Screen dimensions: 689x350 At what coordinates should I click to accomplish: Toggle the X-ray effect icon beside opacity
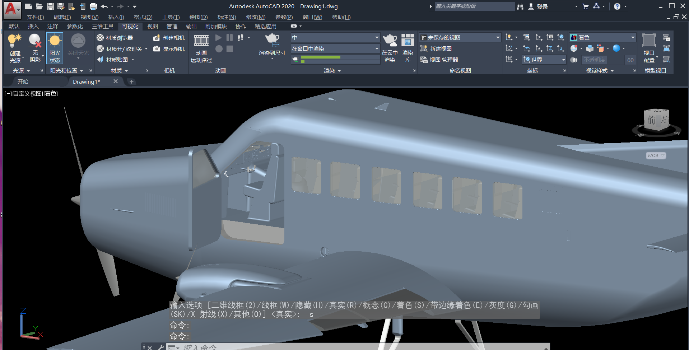click(574, 60)
